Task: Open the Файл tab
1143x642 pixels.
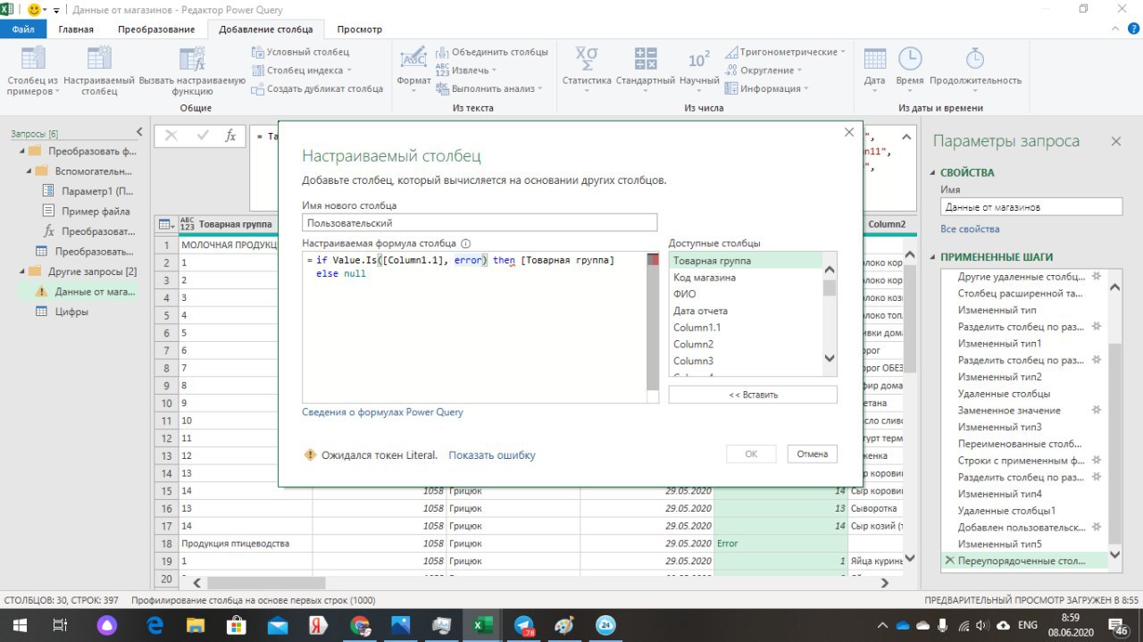Action: point(23,29)
